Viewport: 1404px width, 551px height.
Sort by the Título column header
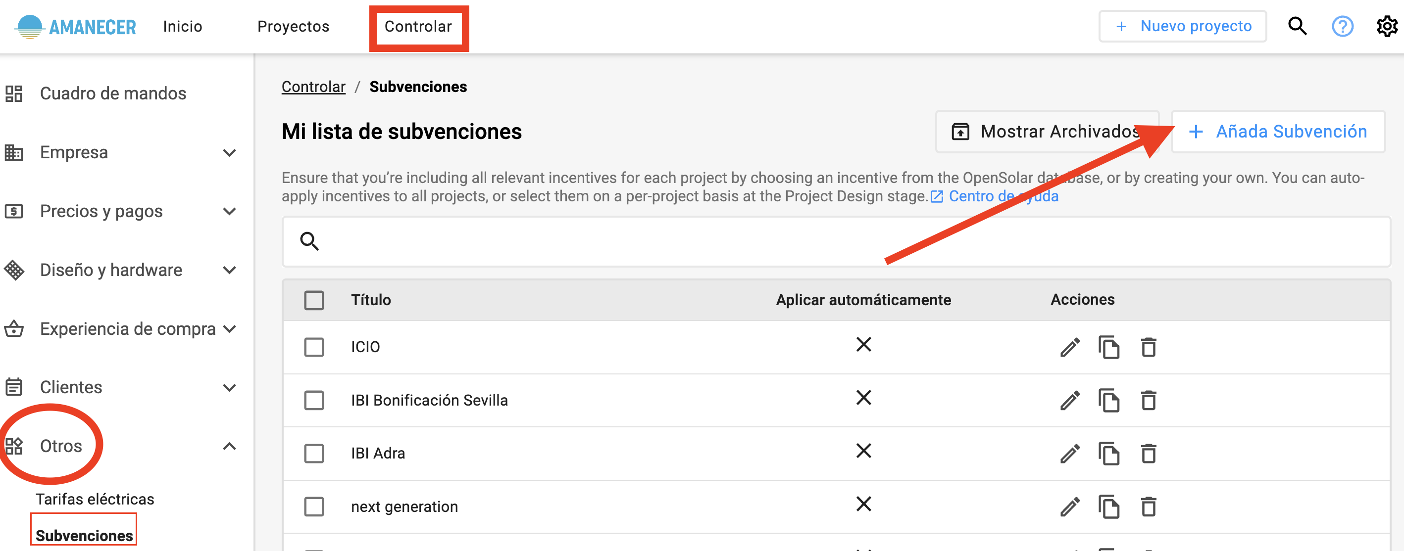click(x=371, y=300)
